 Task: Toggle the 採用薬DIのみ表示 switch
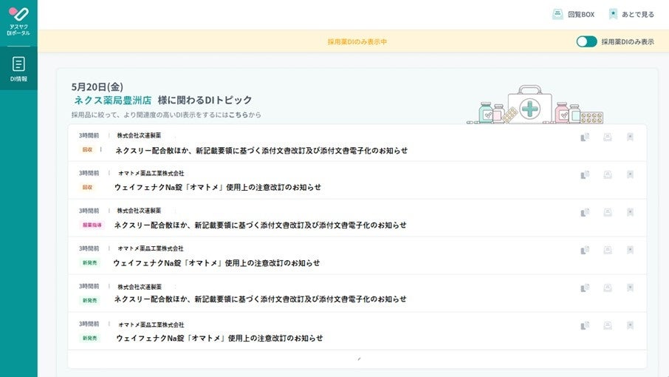click(586, 41)
